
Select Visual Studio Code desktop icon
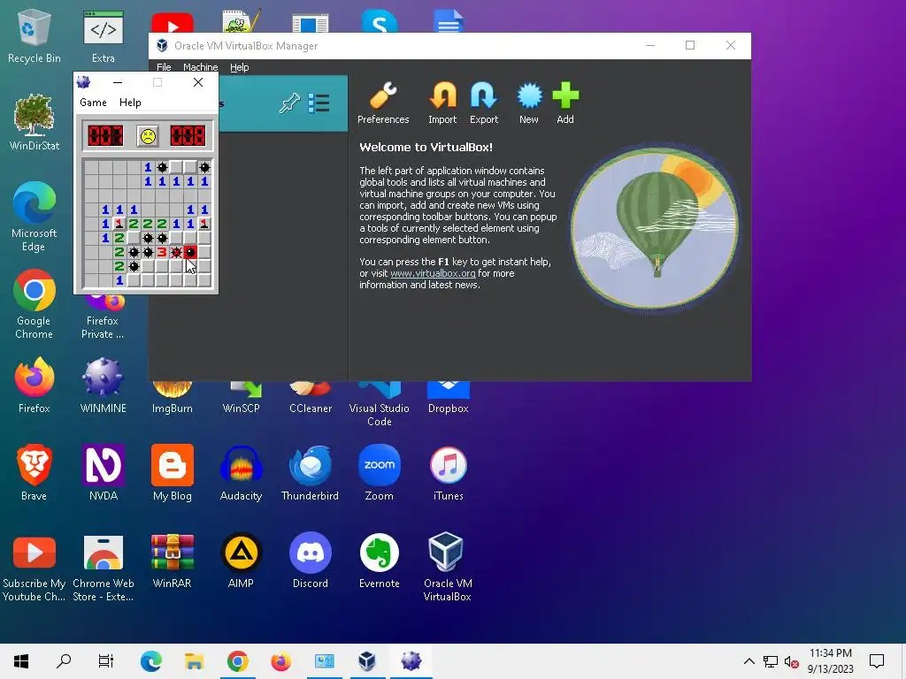pos(379,404)
